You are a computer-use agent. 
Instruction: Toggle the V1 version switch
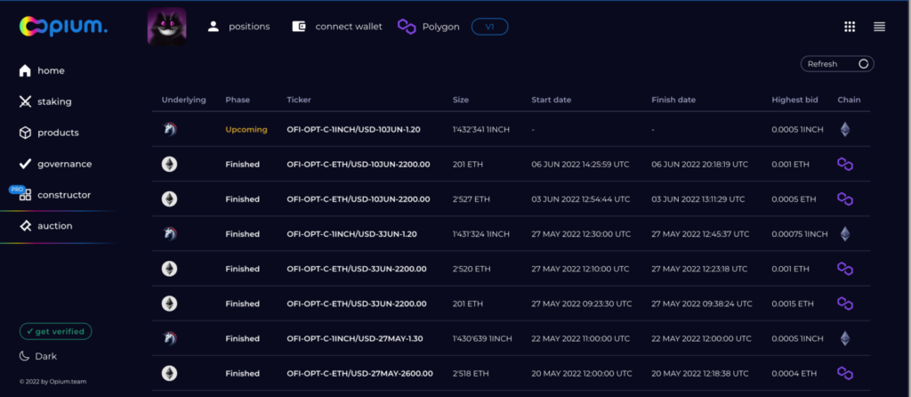[489, 27]
